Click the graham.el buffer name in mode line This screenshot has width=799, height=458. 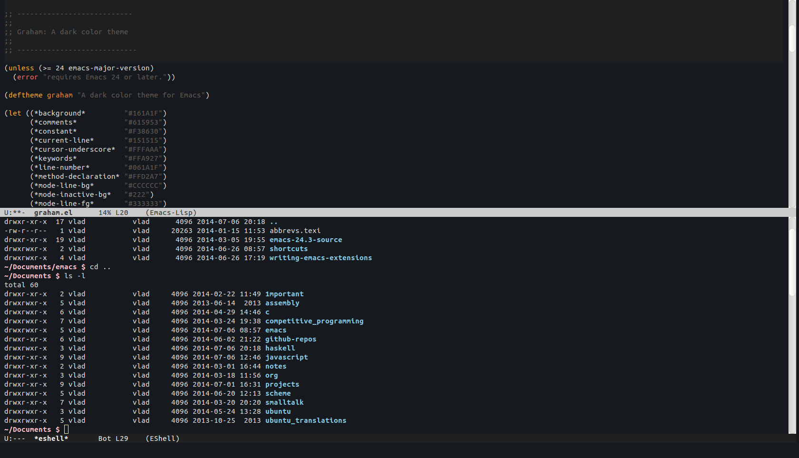point(53,213)
